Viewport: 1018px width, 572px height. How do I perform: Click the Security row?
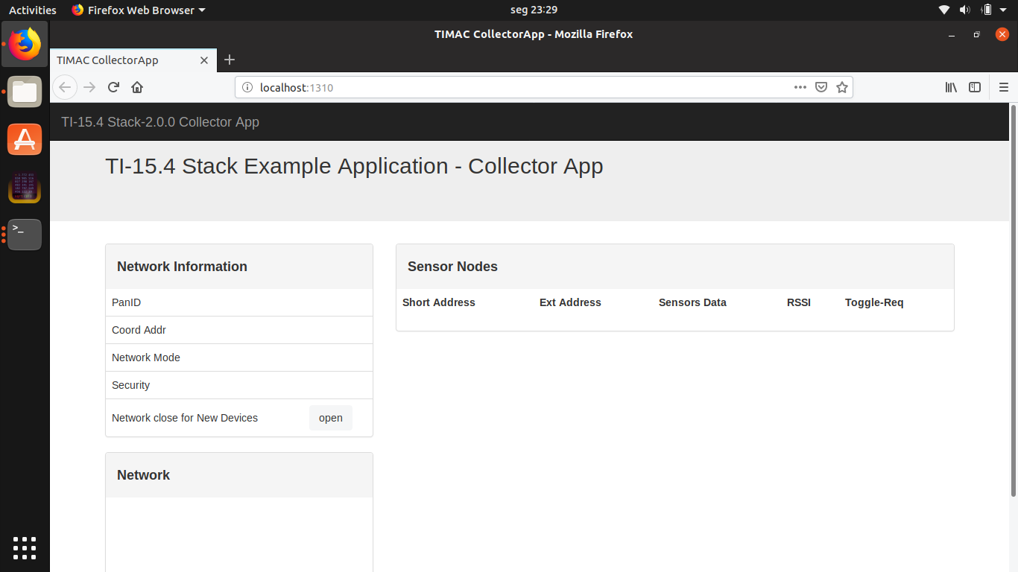click(239, 385)
